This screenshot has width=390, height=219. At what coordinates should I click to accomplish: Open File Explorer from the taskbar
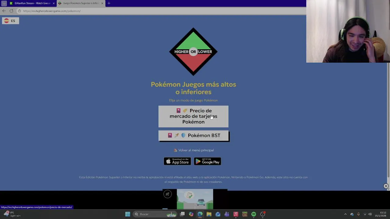click(x=209, y=214)
